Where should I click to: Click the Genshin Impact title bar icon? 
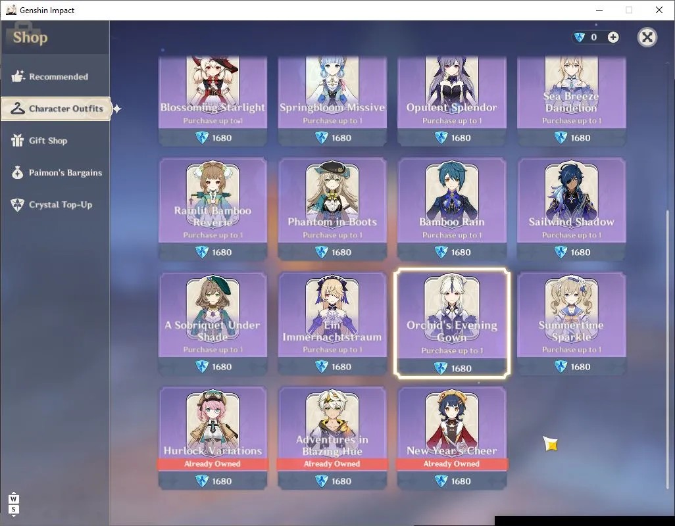[x=11, y=10]
